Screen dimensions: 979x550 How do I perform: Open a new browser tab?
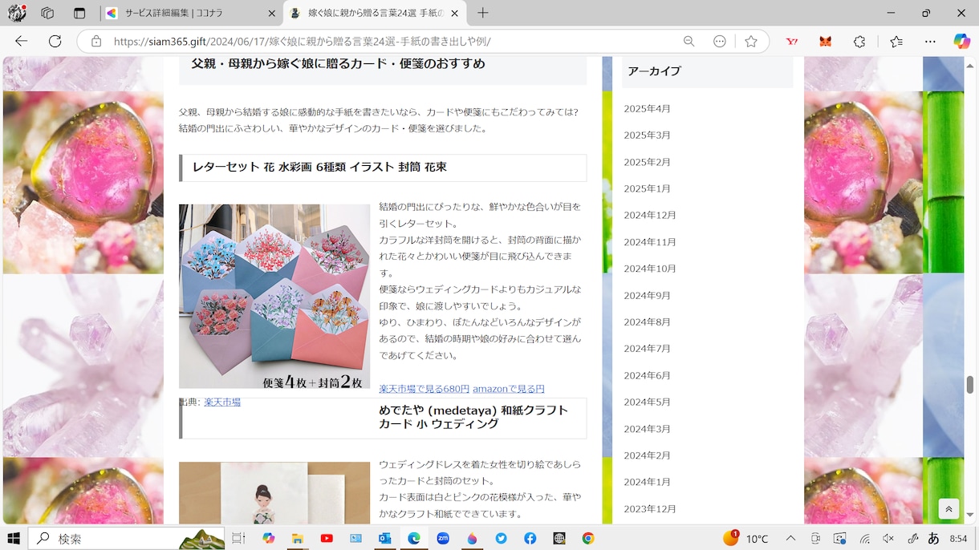click(482, 13)
